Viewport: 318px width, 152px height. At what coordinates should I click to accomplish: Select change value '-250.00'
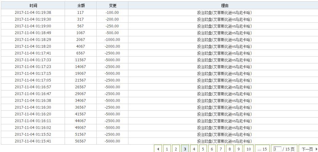tap(112, 26)
